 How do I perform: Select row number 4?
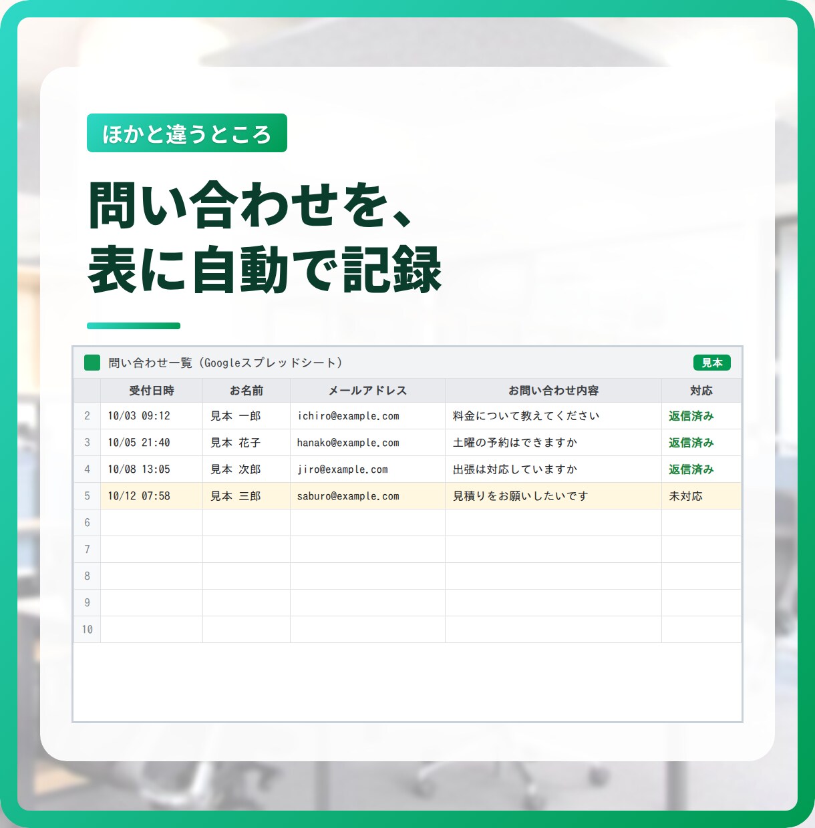pyautogui.click(x=87, y=469)
